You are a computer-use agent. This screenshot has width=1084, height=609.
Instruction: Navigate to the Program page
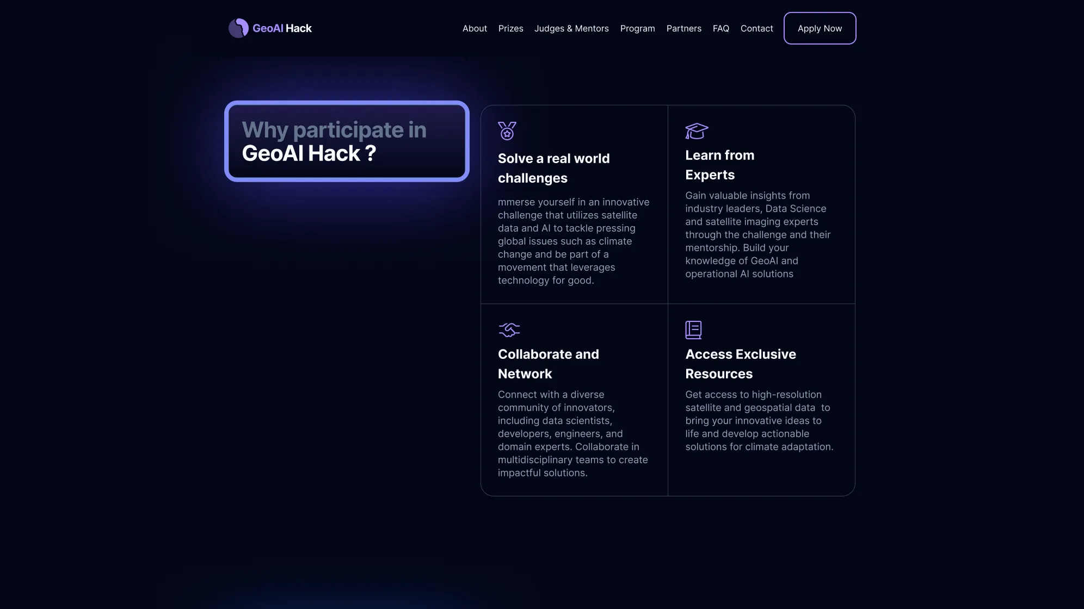(x=637, y=28)
